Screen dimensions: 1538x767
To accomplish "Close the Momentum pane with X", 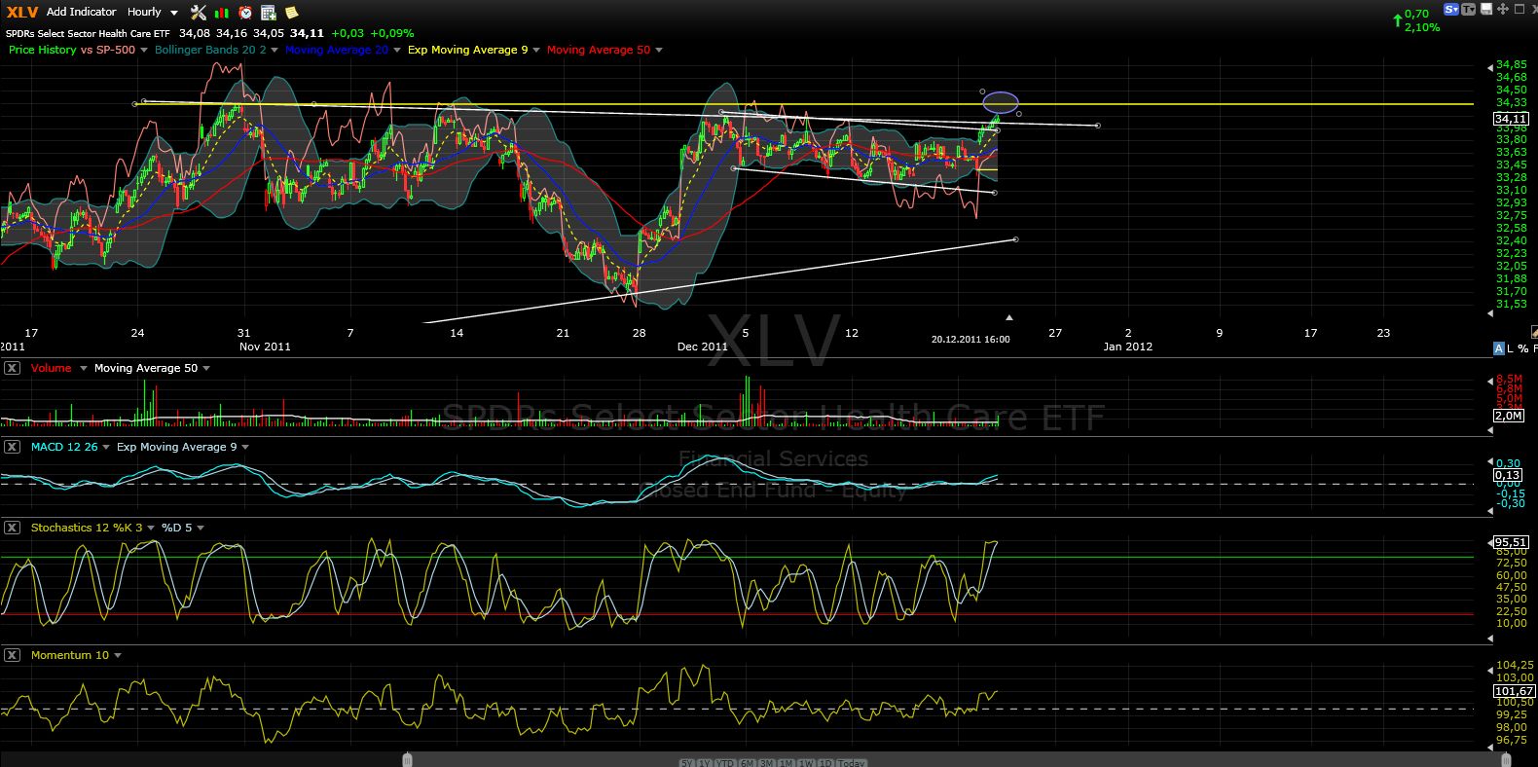I will [12, 655].
